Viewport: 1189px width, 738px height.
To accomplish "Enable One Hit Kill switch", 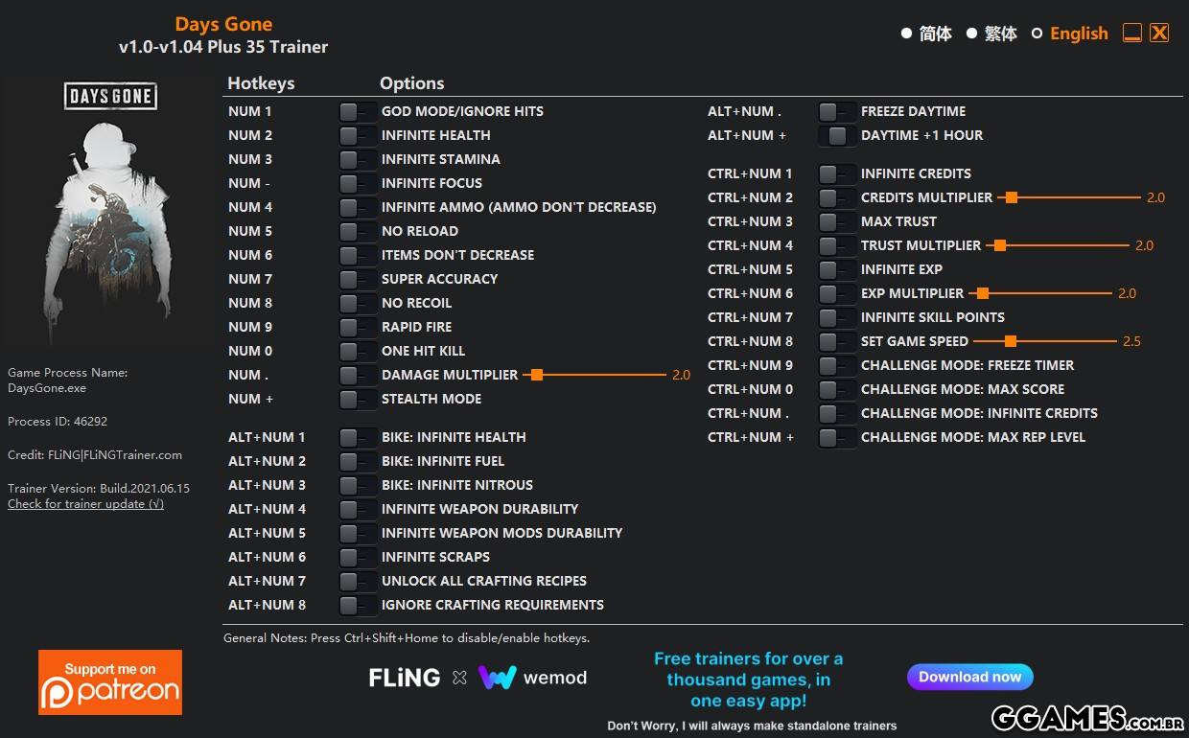I will tap(357, 351).
